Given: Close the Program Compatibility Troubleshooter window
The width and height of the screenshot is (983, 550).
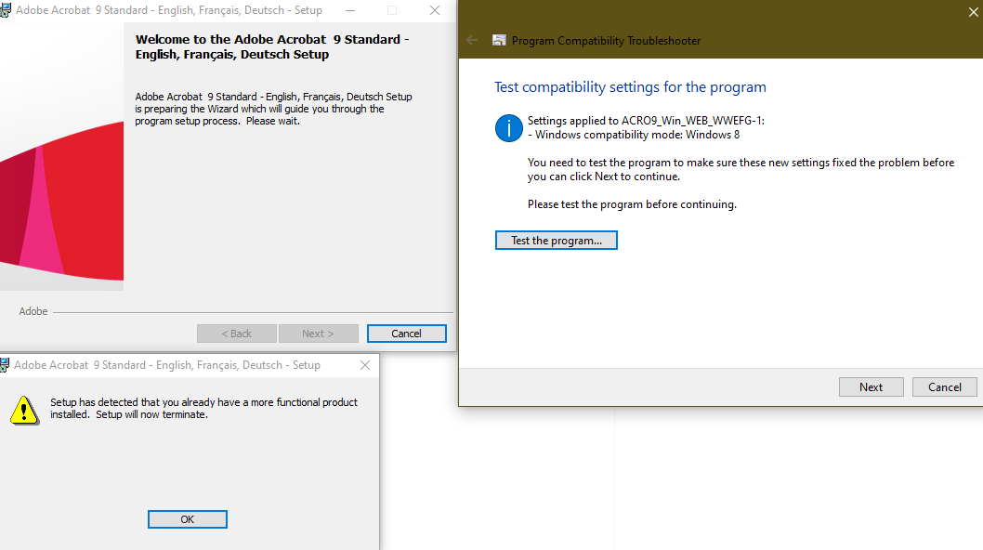Looking at the screenshot, I should (x=973, y=12).
